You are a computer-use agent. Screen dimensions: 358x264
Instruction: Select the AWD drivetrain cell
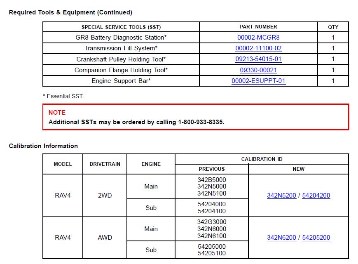(105, 238)
